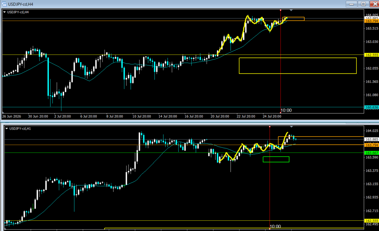Click the 26 Jun 2026 date label

11,117
